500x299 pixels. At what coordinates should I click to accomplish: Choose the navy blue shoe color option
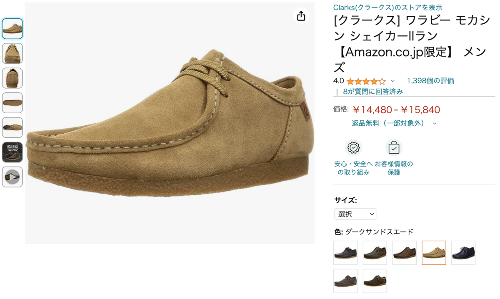(463, 253)
